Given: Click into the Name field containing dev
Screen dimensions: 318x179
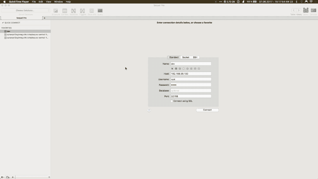Looking at the screenshot, I should coord(191,64).
